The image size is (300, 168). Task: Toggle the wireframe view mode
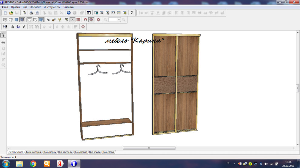coord(5,20)
